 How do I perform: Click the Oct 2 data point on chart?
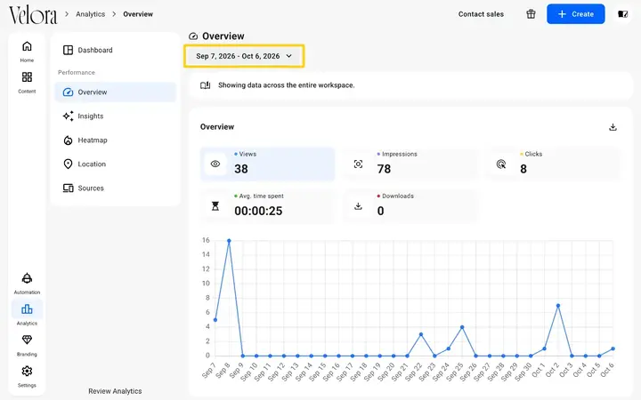pos(558,306)
